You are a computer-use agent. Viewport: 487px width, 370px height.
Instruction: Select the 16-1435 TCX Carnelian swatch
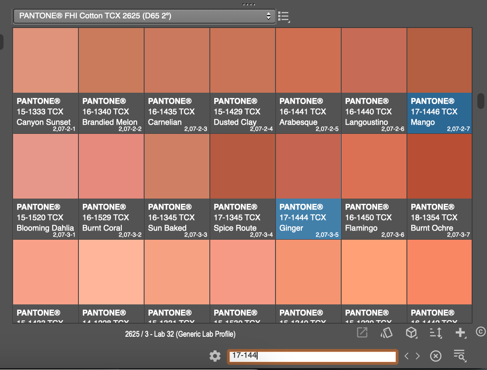tap(177, 60)
